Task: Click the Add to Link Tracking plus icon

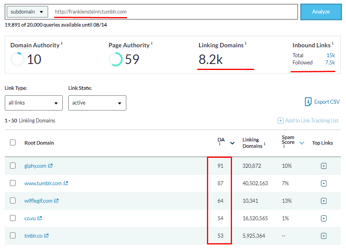Action: point(280,120)
